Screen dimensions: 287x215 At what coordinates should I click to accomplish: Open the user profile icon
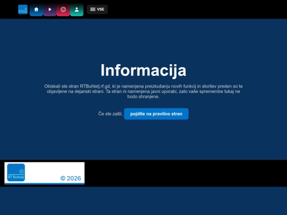pos(77,10)
